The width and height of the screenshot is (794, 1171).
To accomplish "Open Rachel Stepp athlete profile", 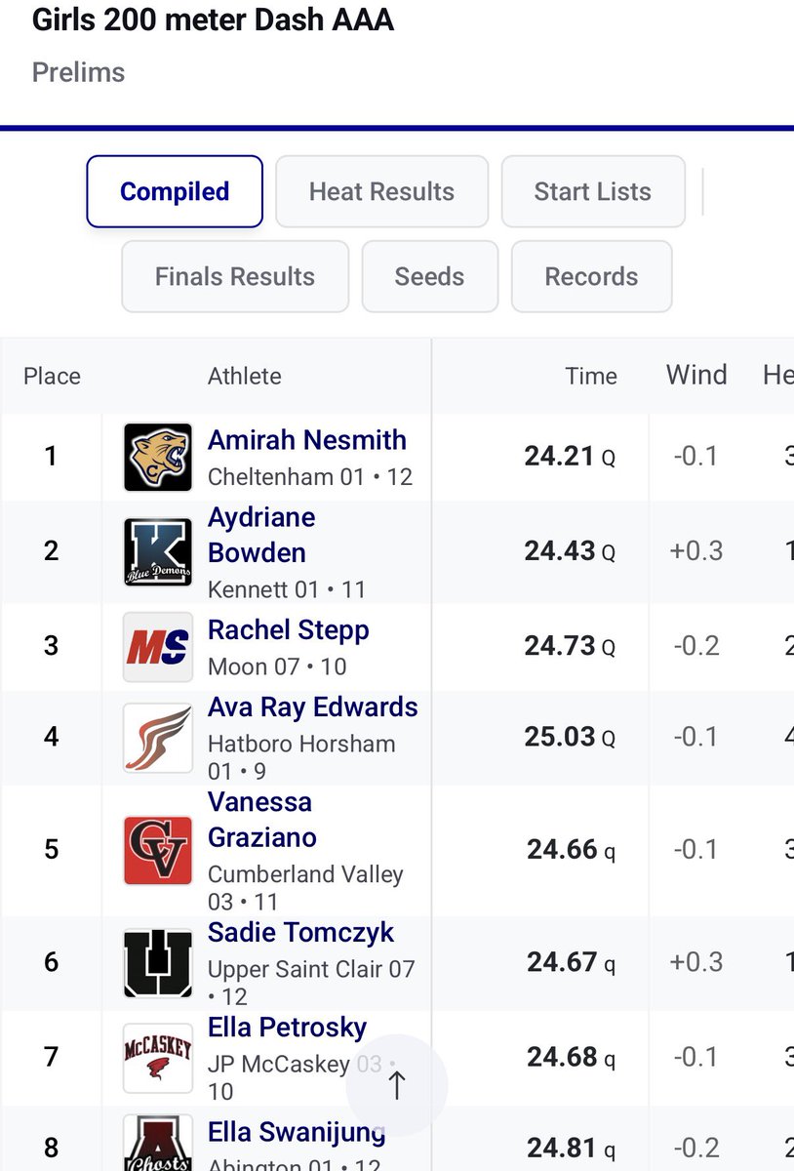I will (x=289, y=630).
